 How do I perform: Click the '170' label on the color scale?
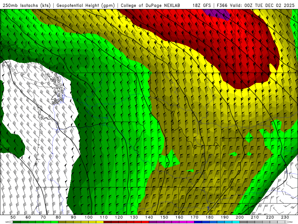click(x=194, y=217)
